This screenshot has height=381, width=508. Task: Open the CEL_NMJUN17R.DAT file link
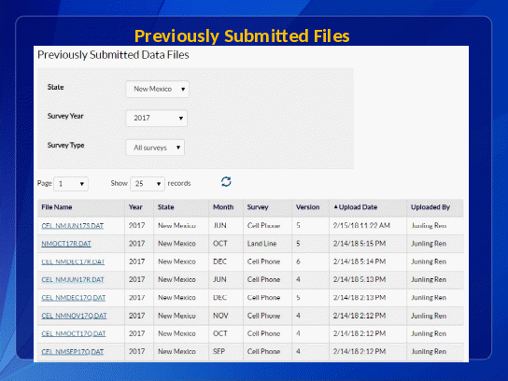pyautogui.click(x=73, y=279)
